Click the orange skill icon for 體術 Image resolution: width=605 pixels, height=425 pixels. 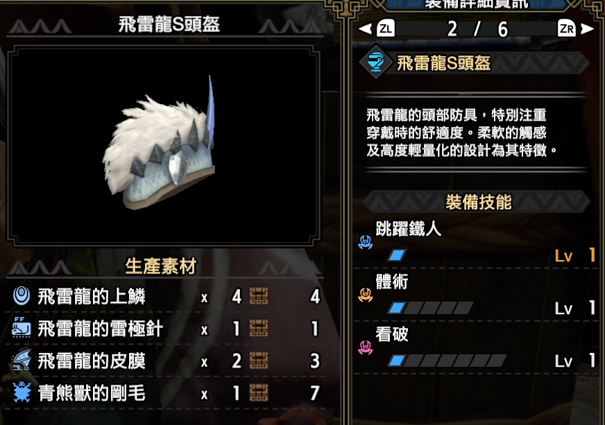pyautogui.click(x=365, y=295)
